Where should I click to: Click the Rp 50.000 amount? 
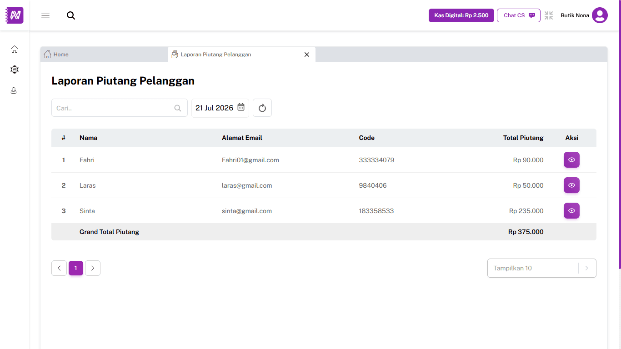[x=528, y=185]
